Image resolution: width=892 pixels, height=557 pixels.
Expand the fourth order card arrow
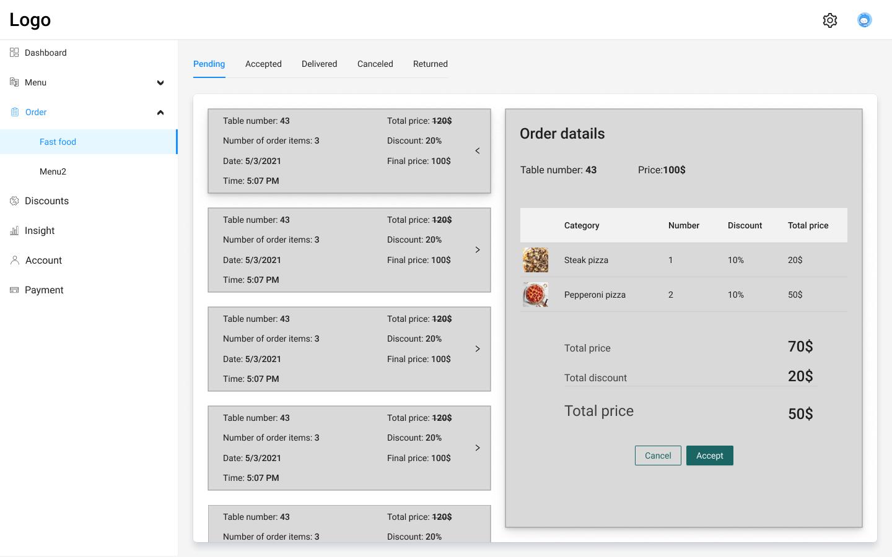pos(478,448)
